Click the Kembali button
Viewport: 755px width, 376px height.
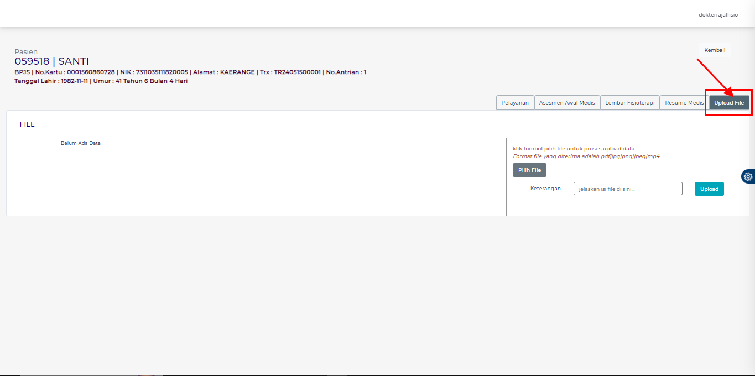[714, 50]
